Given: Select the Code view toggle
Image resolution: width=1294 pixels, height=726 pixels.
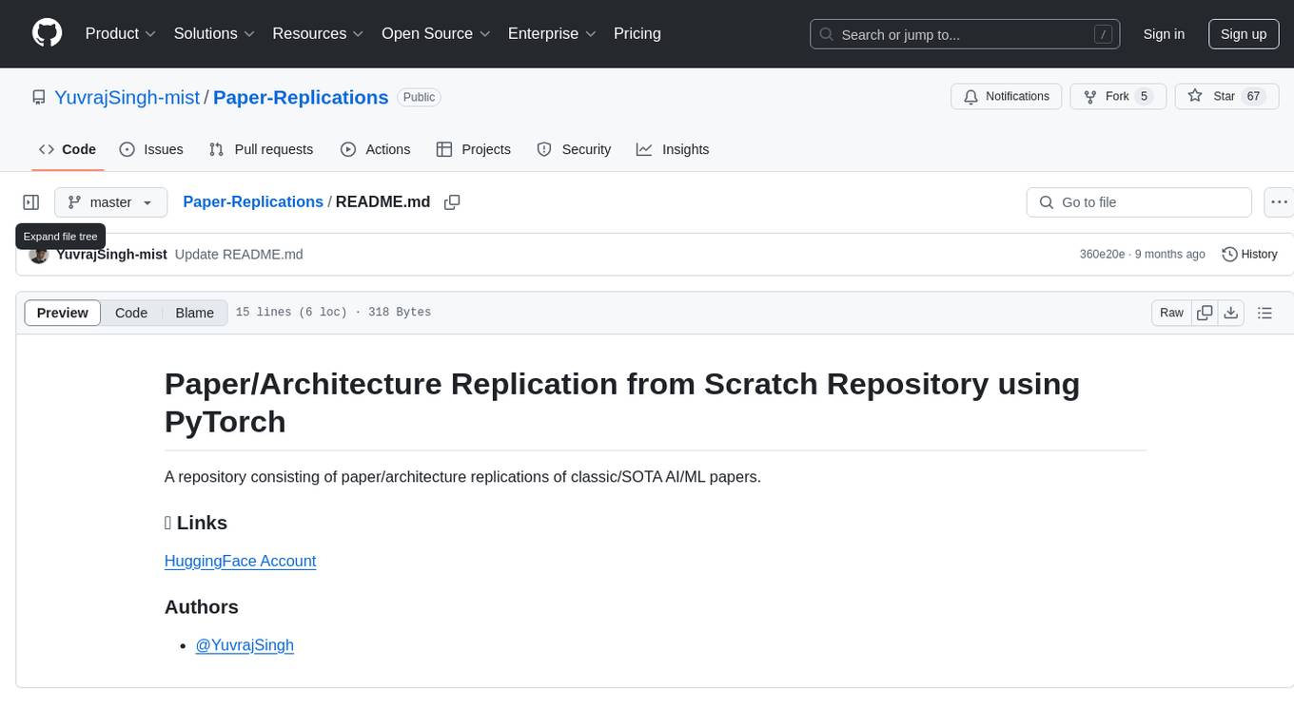Looking at the screenshot, I should (x=131, y=313).
